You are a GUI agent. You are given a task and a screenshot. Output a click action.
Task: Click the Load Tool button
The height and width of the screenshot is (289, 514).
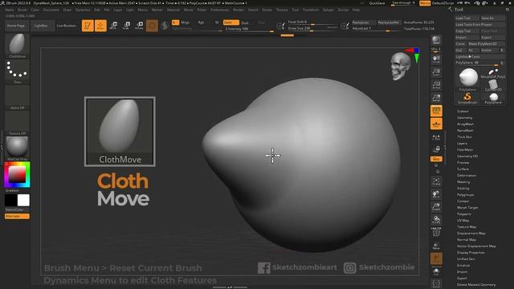pyautogui.click(x=467, y=18)
